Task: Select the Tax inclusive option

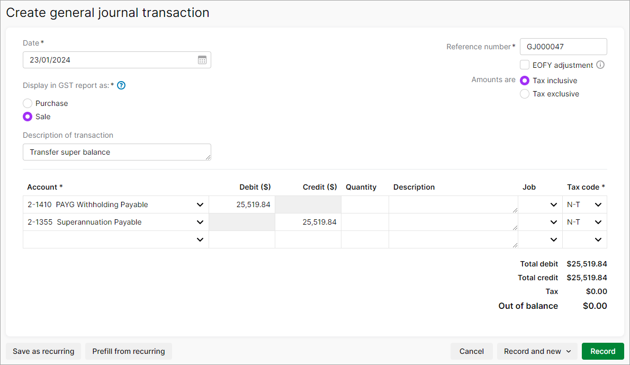Action: click(x=524, y=80)
